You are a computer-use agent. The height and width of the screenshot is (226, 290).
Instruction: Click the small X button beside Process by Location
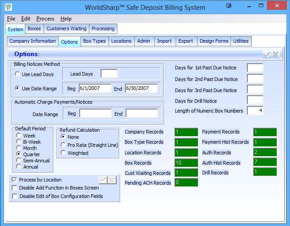click(x=112, y=180)
